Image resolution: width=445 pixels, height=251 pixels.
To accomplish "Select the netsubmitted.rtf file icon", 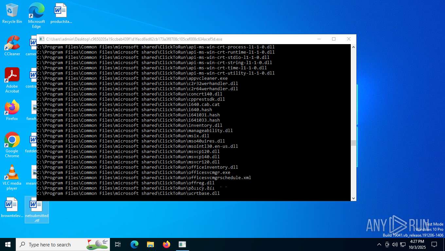I will coord(37,210).
